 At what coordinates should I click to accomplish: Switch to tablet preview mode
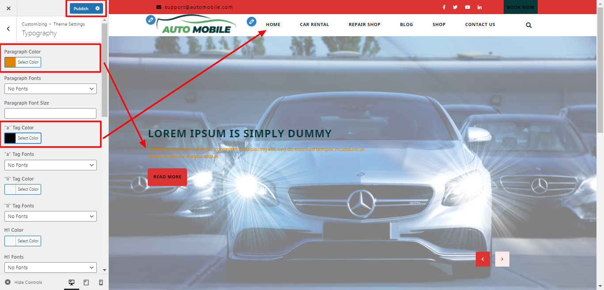tap(86, 282)
